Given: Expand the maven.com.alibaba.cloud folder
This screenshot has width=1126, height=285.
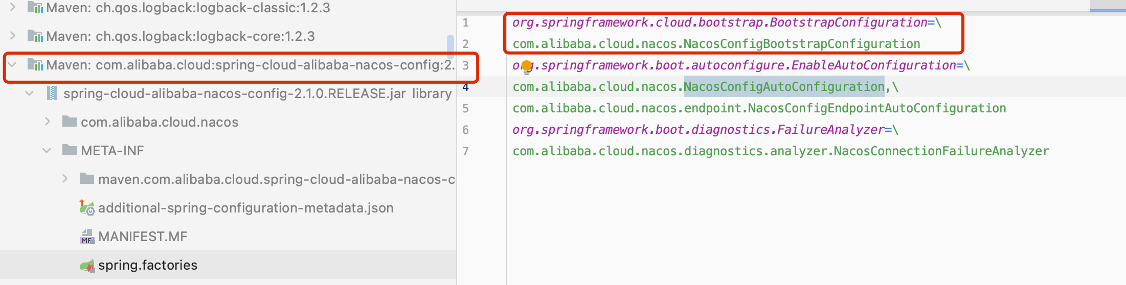Looking at the screenshot, I should click(64, 179).
